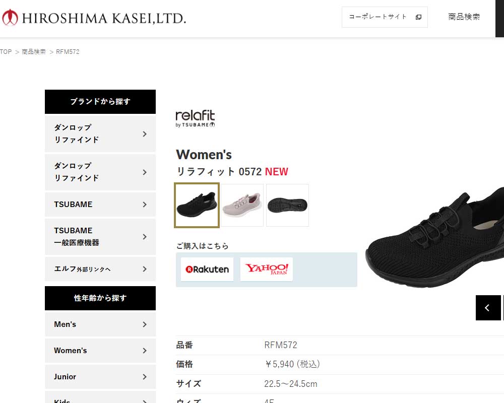The height and width of the screenshot is (403, 504).
Task: Select the pink shoe thumbnail
Action: click(242, 206)
